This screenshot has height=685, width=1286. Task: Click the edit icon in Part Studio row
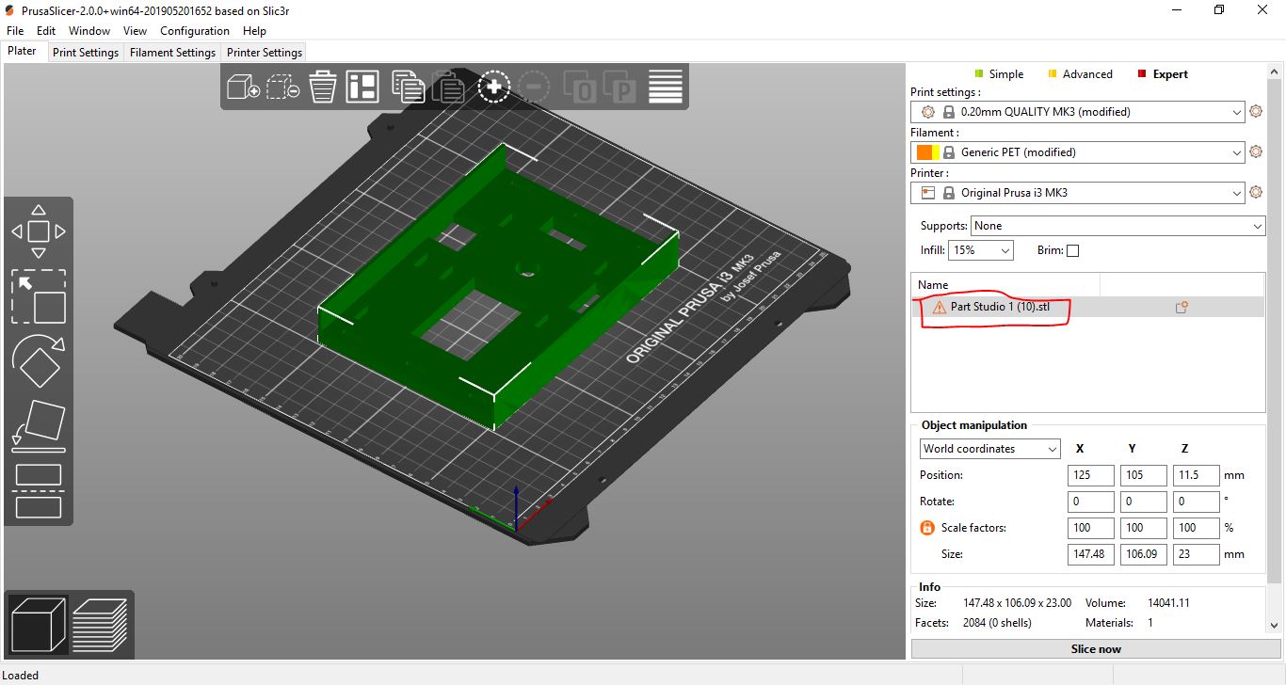pos(1182,307)
